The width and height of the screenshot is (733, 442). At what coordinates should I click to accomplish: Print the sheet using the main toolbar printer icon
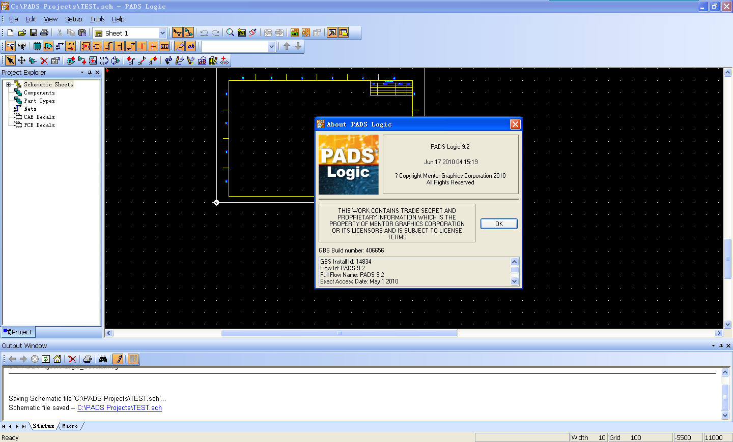[44, 33]
